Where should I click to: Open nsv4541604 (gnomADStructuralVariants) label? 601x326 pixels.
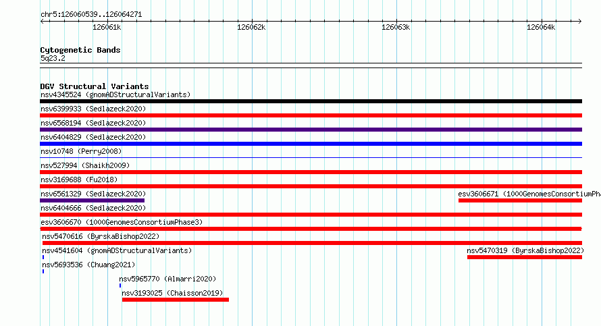pyautogui.click(x=117, y=250)
